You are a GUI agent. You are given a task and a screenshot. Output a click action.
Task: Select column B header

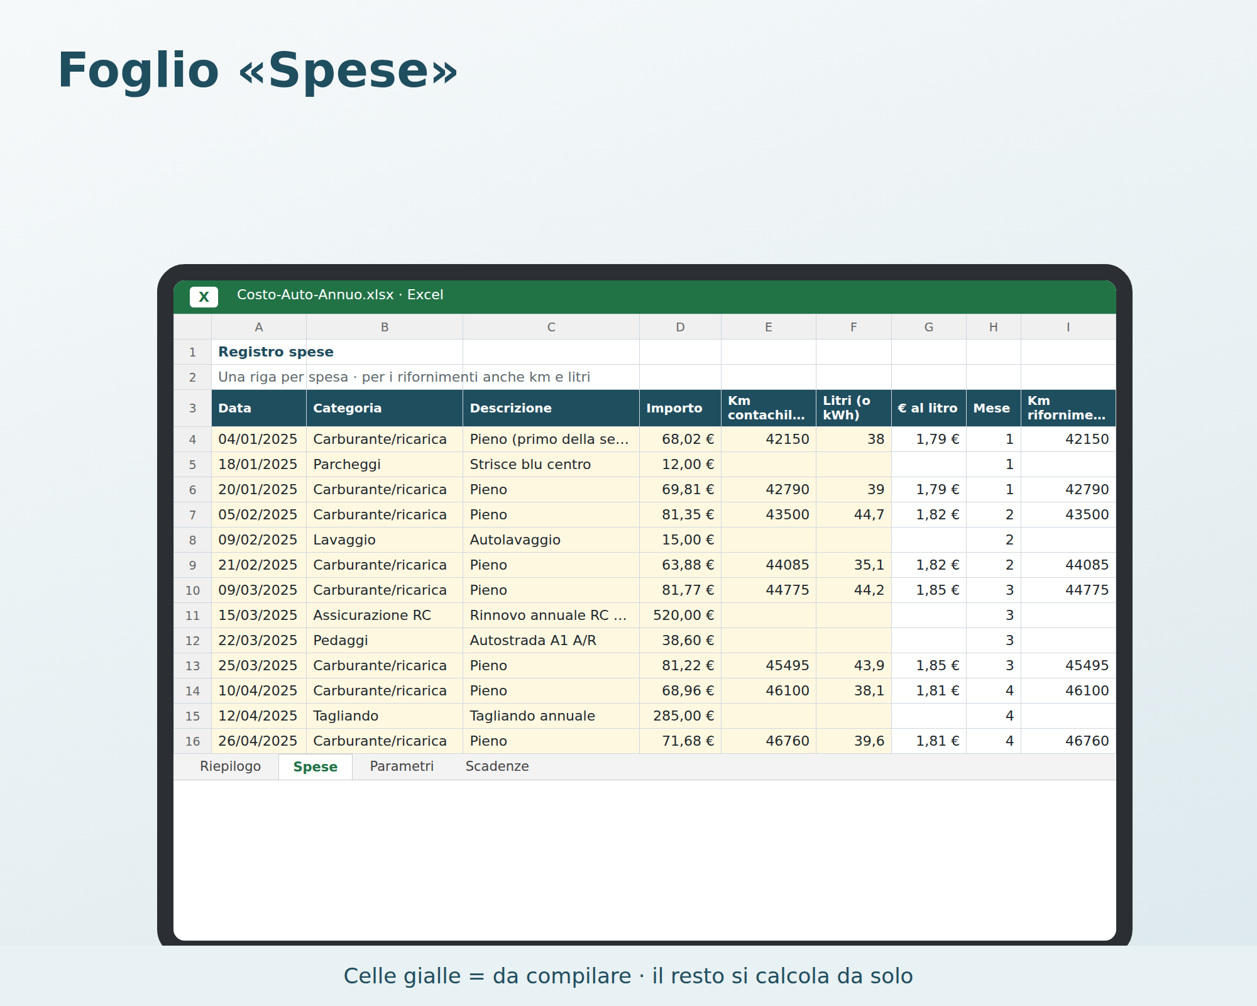coord(385,327)
